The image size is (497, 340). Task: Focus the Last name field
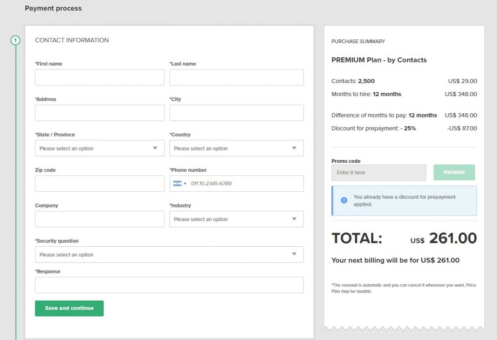pyautogui.click(x=236, y=77)
